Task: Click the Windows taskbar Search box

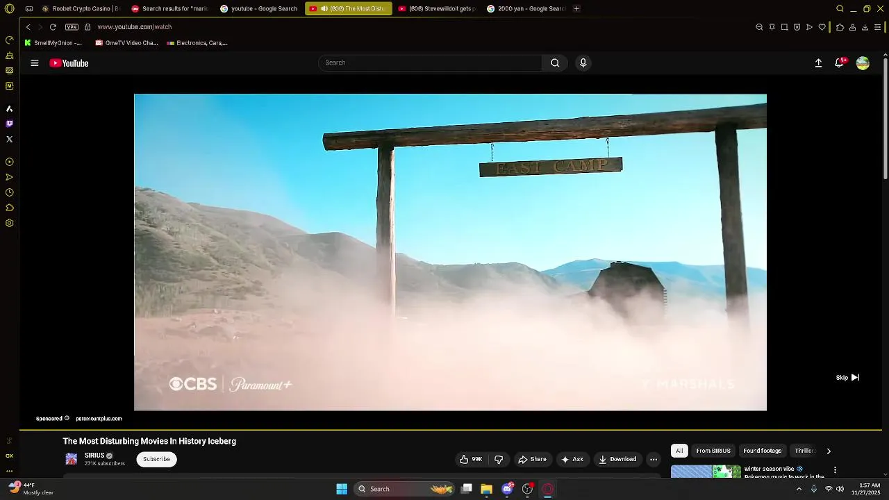Action: coord(404,489)
